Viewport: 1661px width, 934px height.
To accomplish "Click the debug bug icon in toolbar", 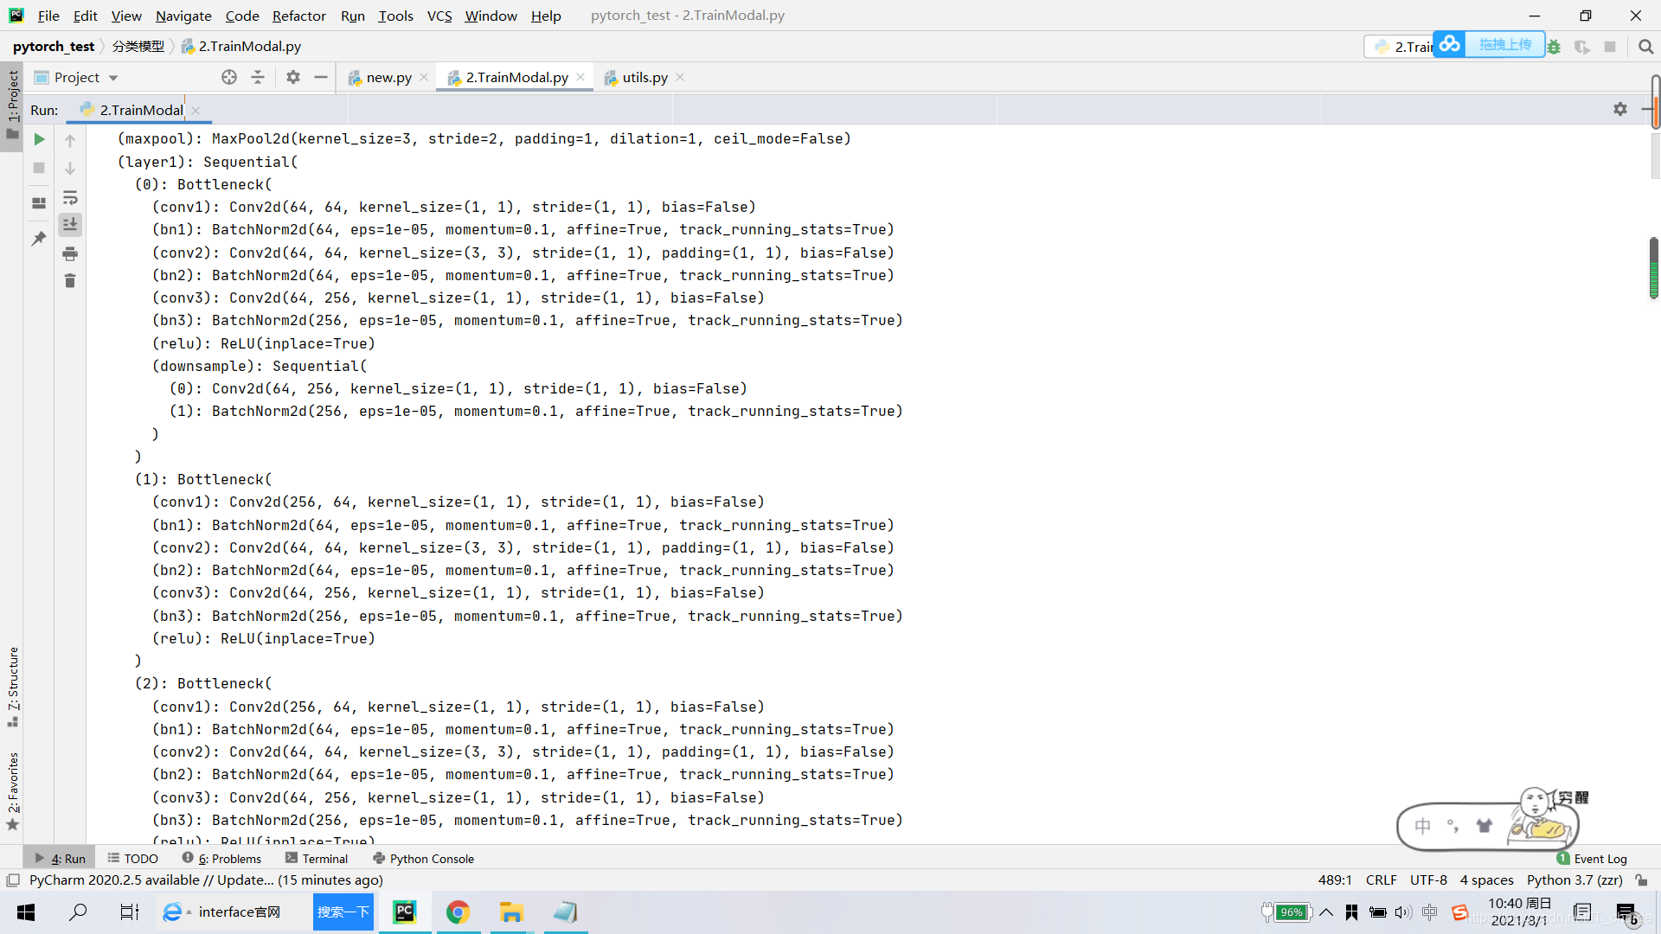I will point(1554,47).
